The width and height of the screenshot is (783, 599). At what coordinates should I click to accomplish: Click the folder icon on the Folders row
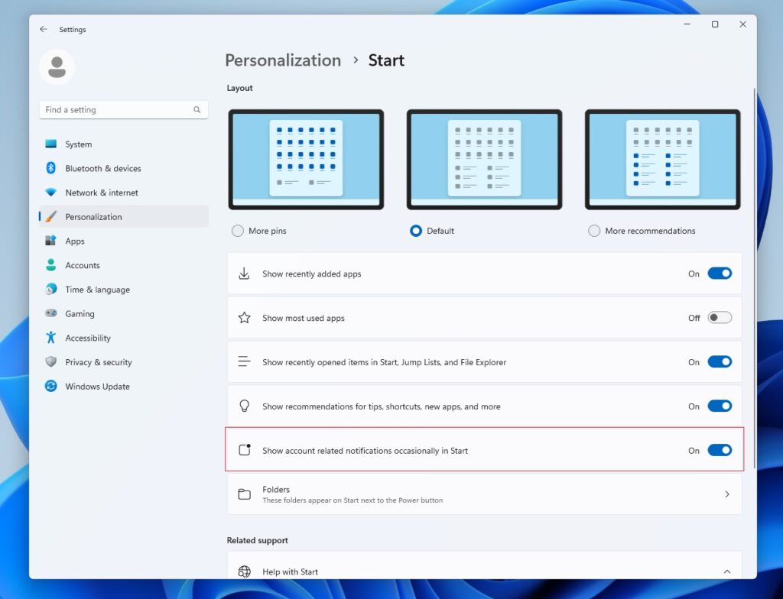point(244,494)
